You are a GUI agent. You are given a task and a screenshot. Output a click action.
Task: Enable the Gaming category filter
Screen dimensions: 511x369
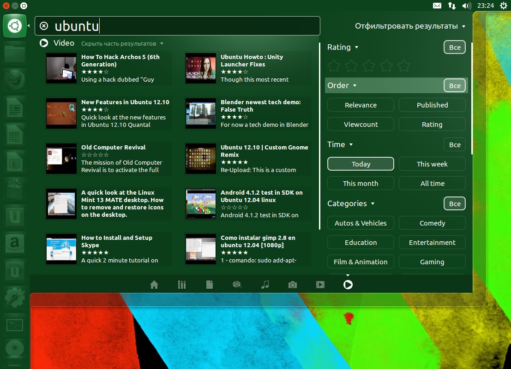tap(432, 262)
